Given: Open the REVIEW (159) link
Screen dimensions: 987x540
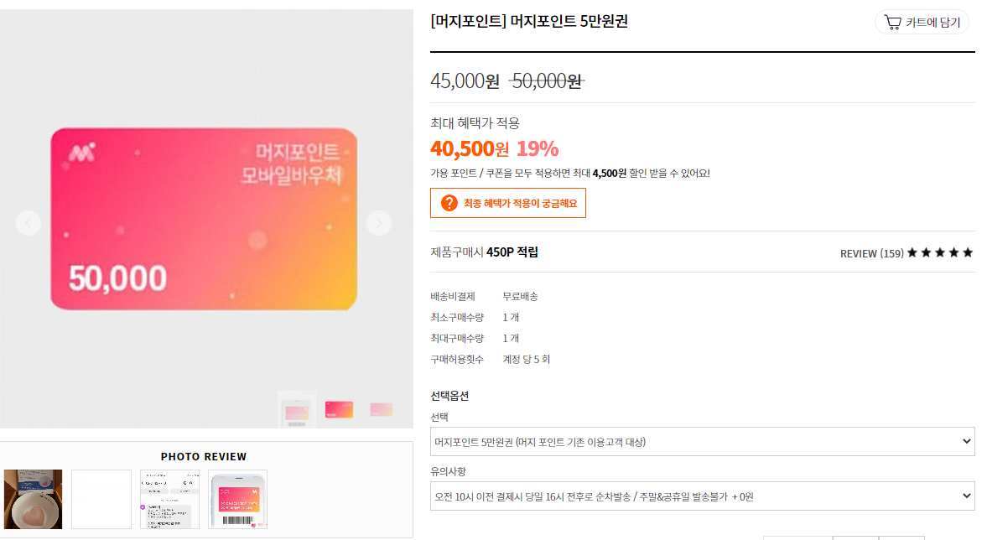Looking at the screenshot, I should coord(872,253).
